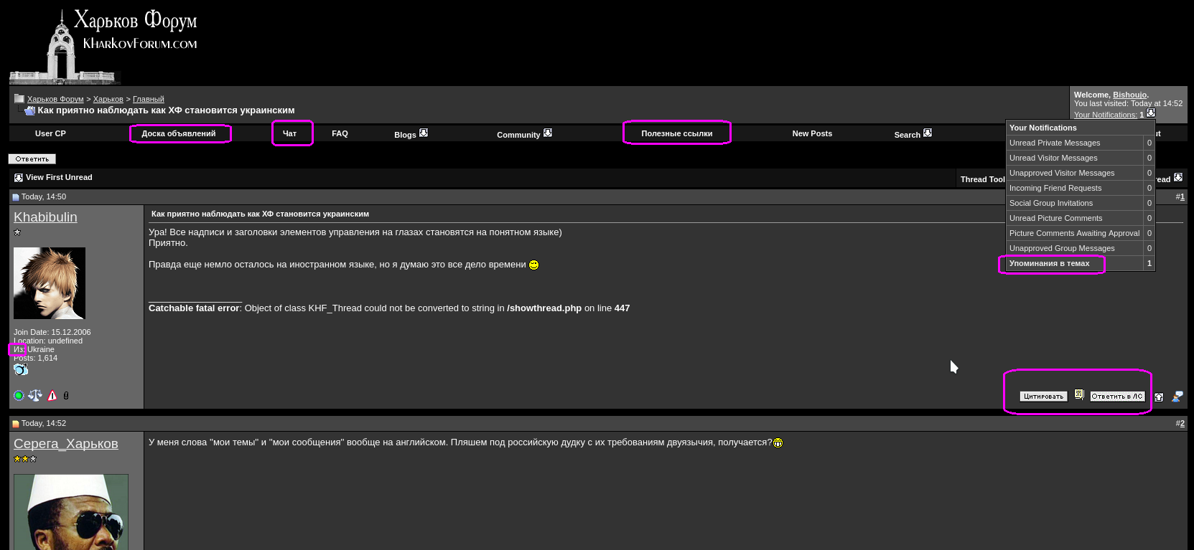Click the Ответить reply button
The image size is (1194, 550).
pyautogui.click(x=32, y=159)
